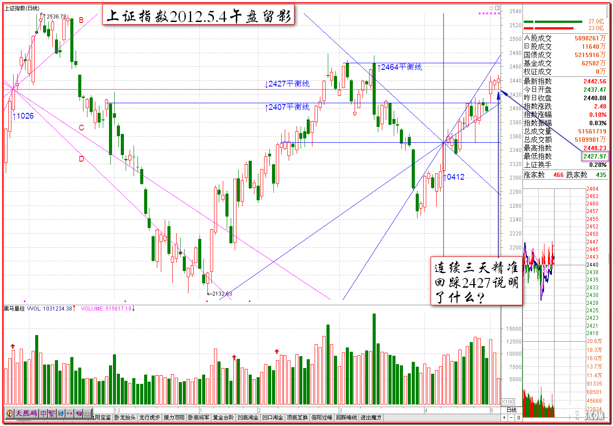Image resolution: width=613 pixels, height=426 pixels.
Task: Click the 国债成交 row
Action: coord(565,55)
